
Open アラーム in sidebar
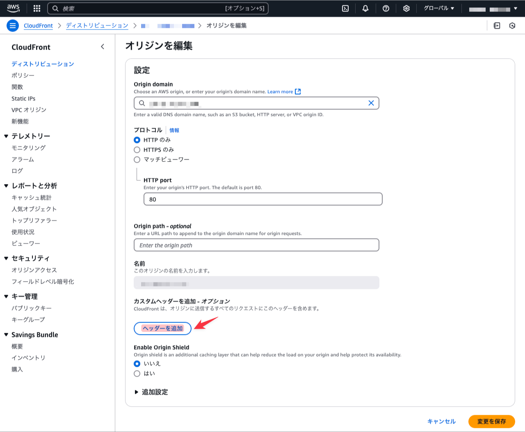[23, 159]
